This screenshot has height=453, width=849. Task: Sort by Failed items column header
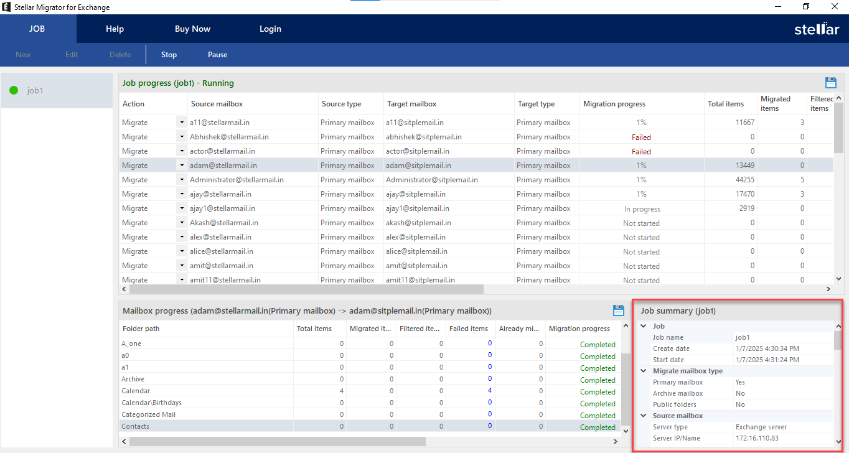point(471,329)
